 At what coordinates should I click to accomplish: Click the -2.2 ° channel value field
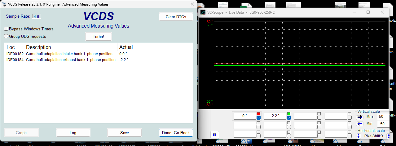coord(275,116)
